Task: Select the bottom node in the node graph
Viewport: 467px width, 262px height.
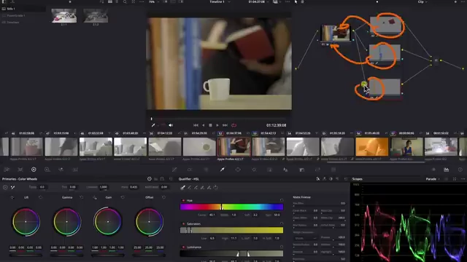Action: pyautogui.click(x=385, y=87)
